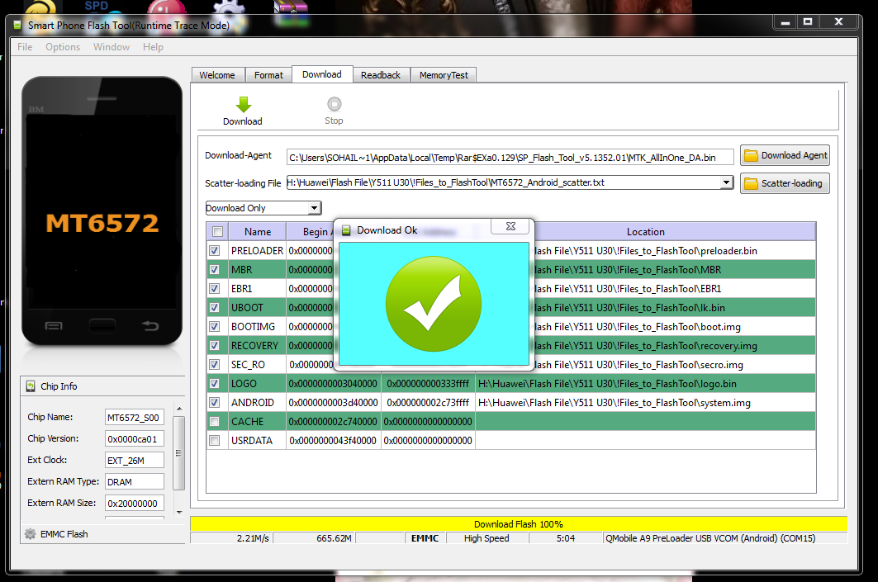Click the Chip Info scrollbar thumb

pyautogui.click(x=179, y=453)
